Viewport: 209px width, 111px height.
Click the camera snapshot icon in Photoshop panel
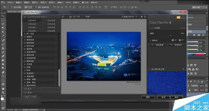(x=199, y=35)
